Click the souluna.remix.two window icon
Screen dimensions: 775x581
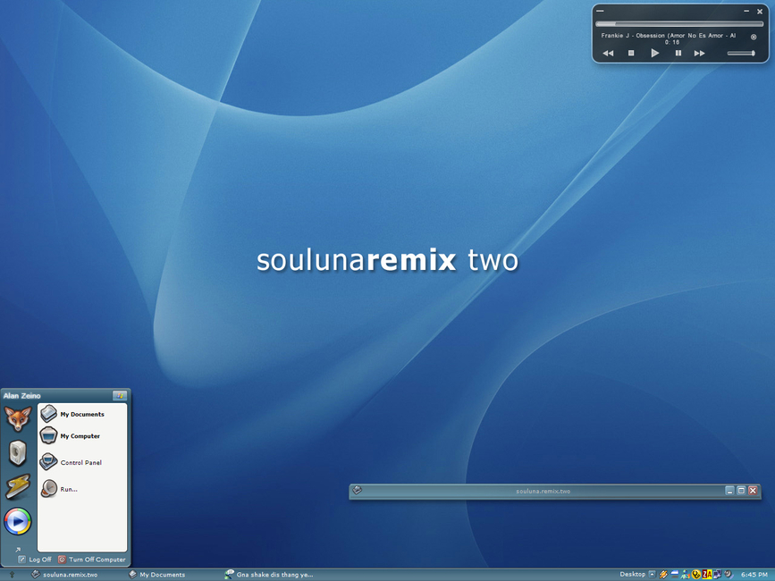(x=358, y=490)
